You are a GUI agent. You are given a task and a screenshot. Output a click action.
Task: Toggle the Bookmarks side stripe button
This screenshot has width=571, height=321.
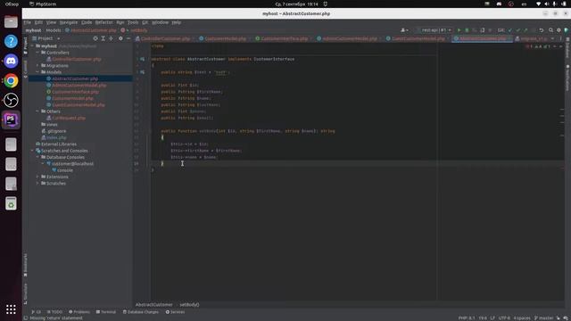pyautogui.click(x=25, y=265)
